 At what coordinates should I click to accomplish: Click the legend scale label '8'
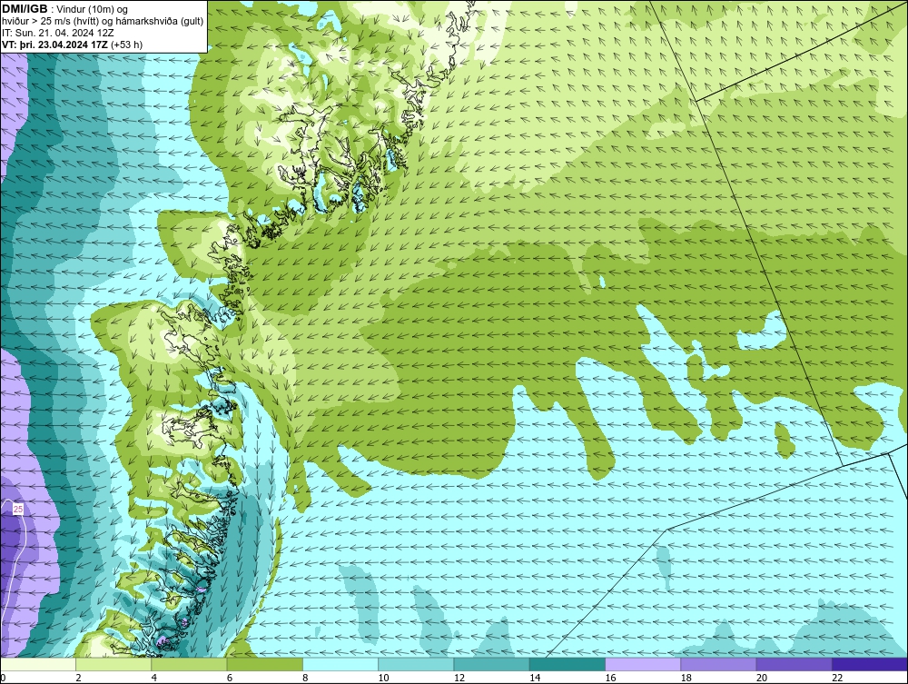(x=305, y=679)
